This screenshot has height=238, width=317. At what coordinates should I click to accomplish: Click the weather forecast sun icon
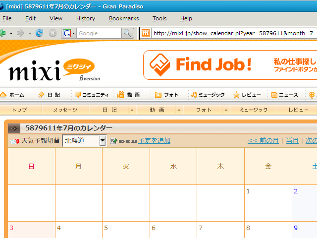(15, 141)
